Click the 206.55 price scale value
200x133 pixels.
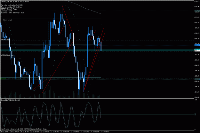pyautogui.click(x=197, y=65)
